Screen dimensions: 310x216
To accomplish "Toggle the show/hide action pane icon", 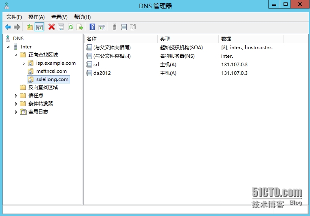I will point(102,27).
